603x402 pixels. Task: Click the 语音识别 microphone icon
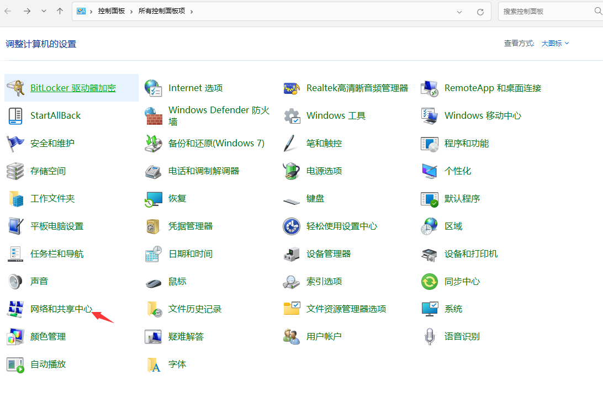pos(430,337)
